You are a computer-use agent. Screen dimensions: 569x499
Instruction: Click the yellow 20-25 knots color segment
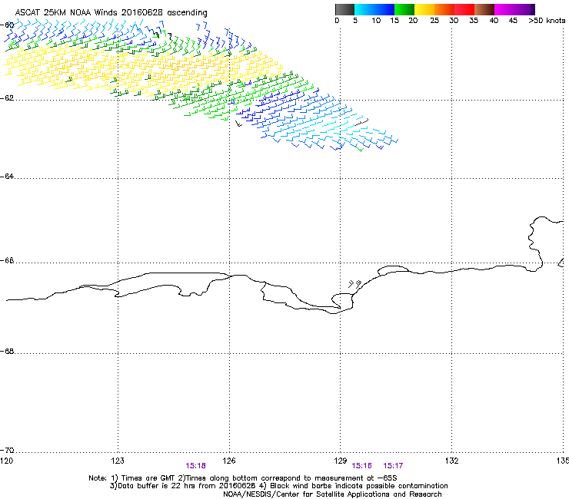pyautogui.click(x=424, y=9)
